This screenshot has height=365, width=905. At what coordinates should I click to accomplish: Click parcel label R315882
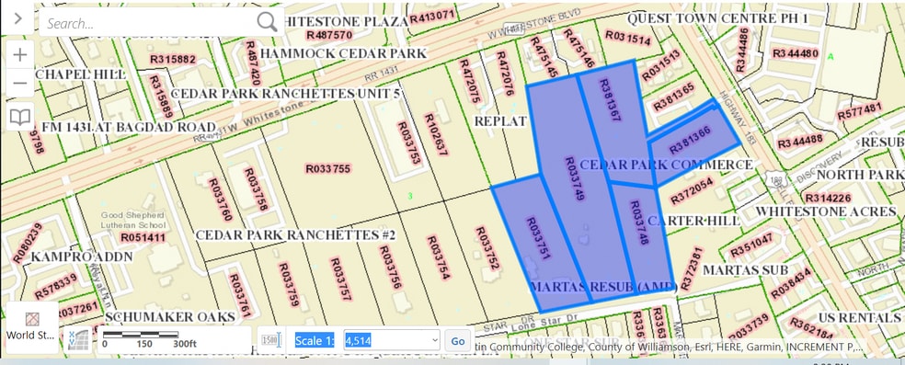[x=173, y=60]
